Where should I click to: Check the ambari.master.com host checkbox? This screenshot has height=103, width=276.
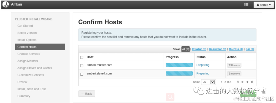(x=82, y=65)
